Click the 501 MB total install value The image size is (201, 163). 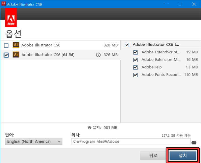111,128
